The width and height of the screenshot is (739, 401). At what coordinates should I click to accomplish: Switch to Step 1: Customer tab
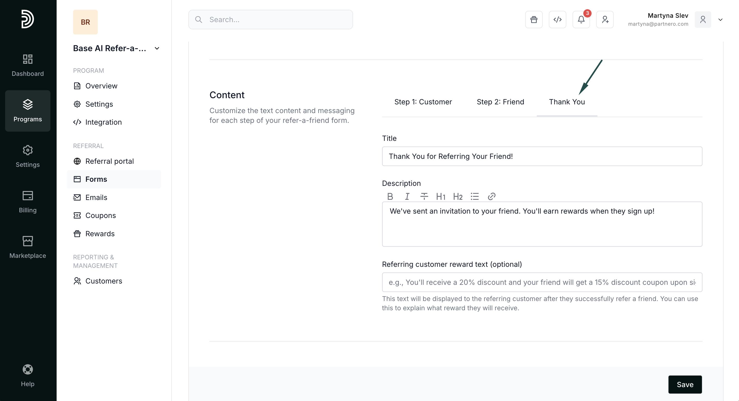click(423, 102)
